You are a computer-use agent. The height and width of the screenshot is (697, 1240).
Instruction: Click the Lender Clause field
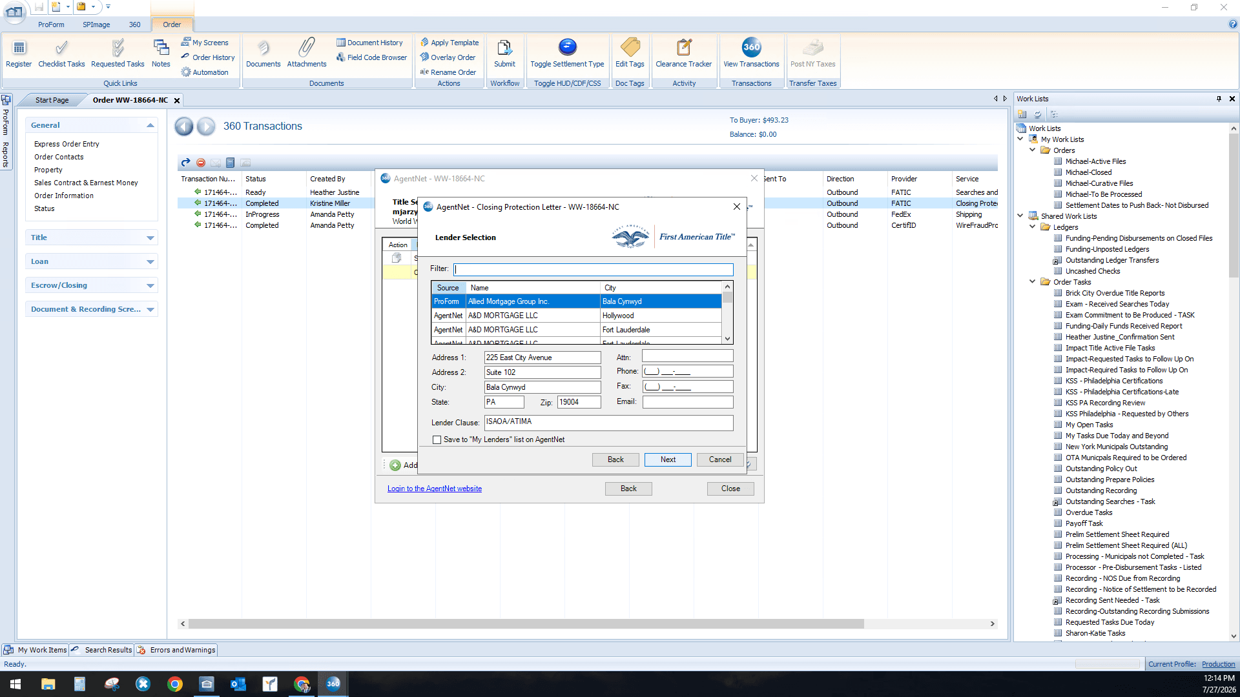(608, 422)
